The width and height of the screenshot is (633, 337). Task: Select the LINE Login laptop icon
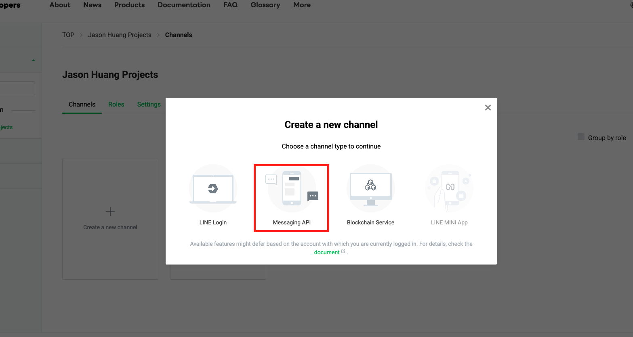[x=213, y=189]
